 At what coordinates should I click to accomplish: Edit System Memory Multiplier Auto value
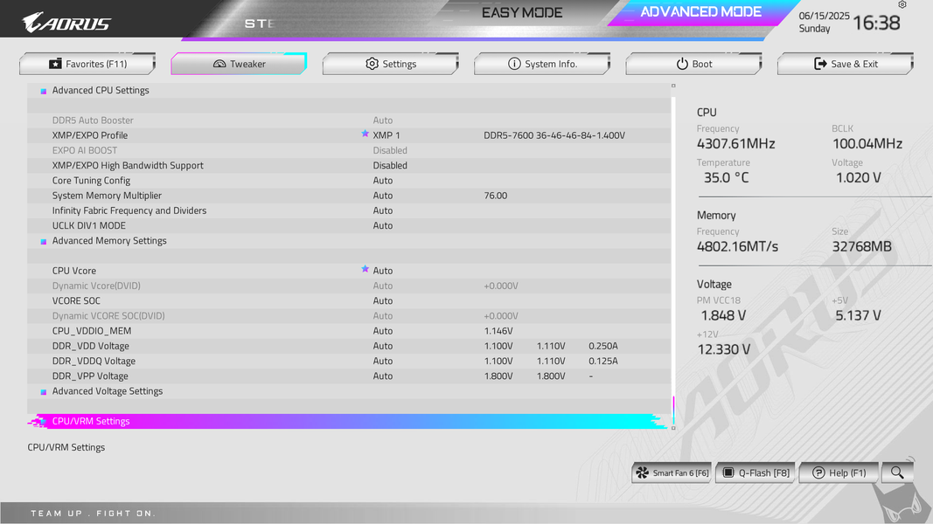click(383, 196)
